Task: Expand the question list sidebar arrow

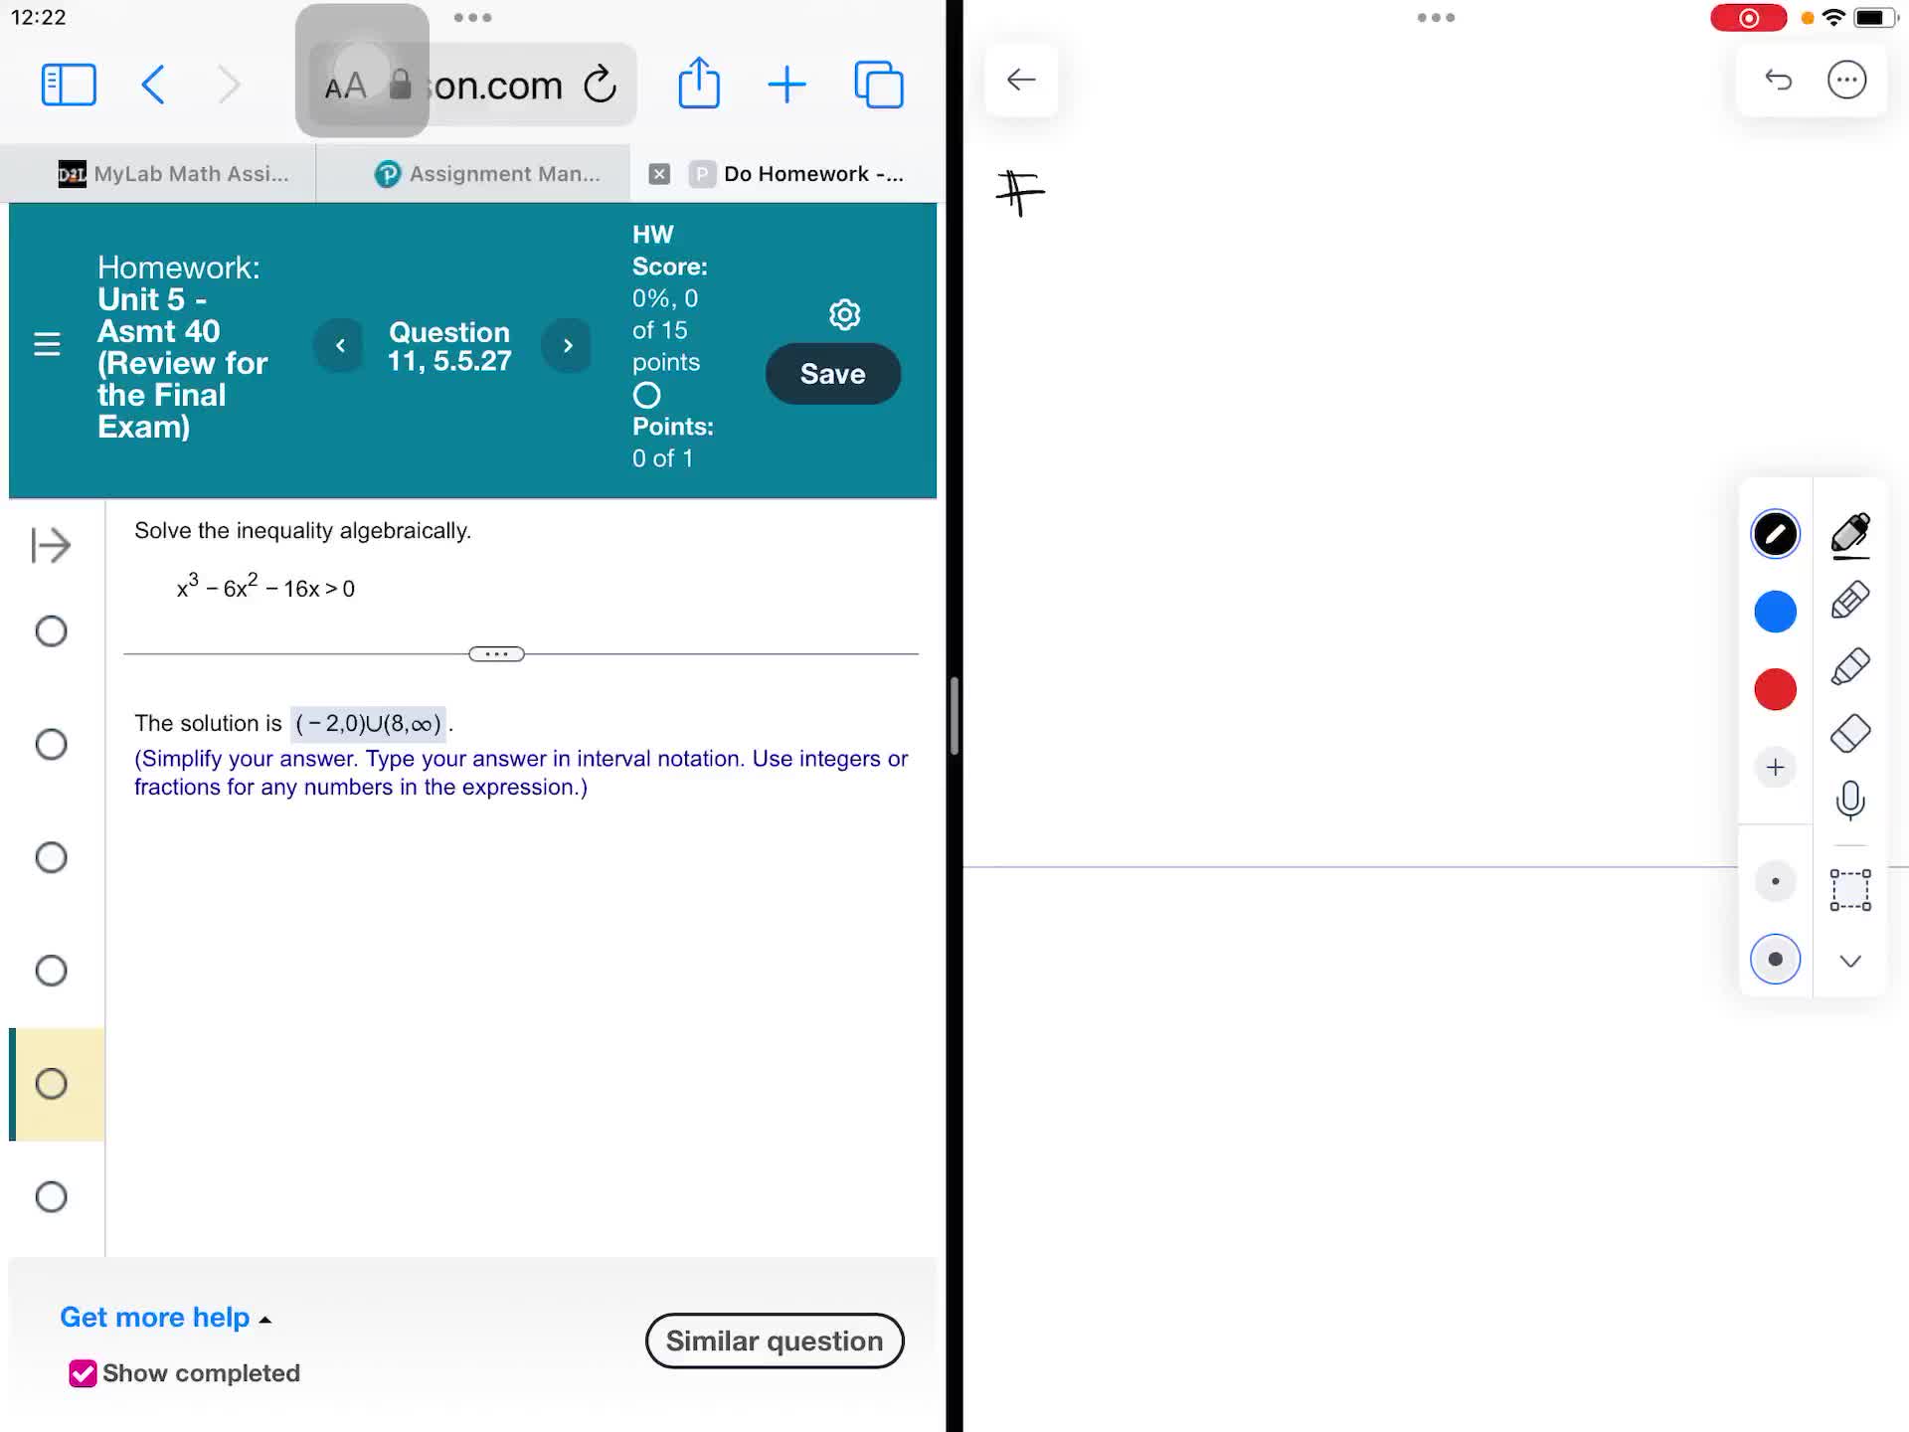Action: (51, 545)
